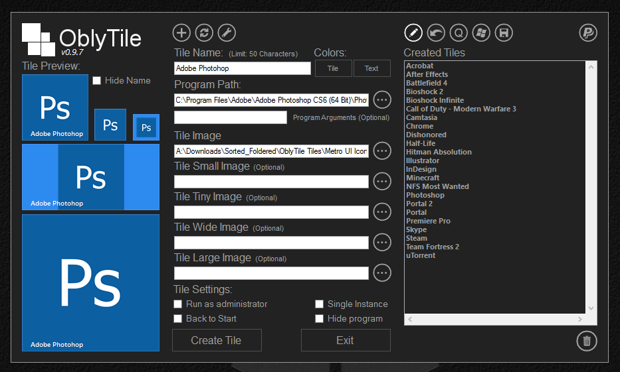Select Premiere Pro in Created Tiles
Screen dimensions: 620x372
point(428,221)
